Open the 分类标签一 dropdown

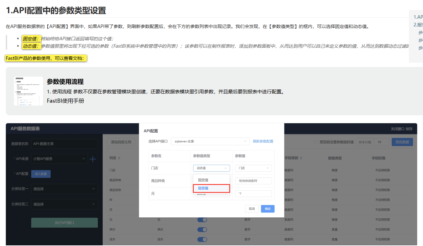[x=64, y=189]
